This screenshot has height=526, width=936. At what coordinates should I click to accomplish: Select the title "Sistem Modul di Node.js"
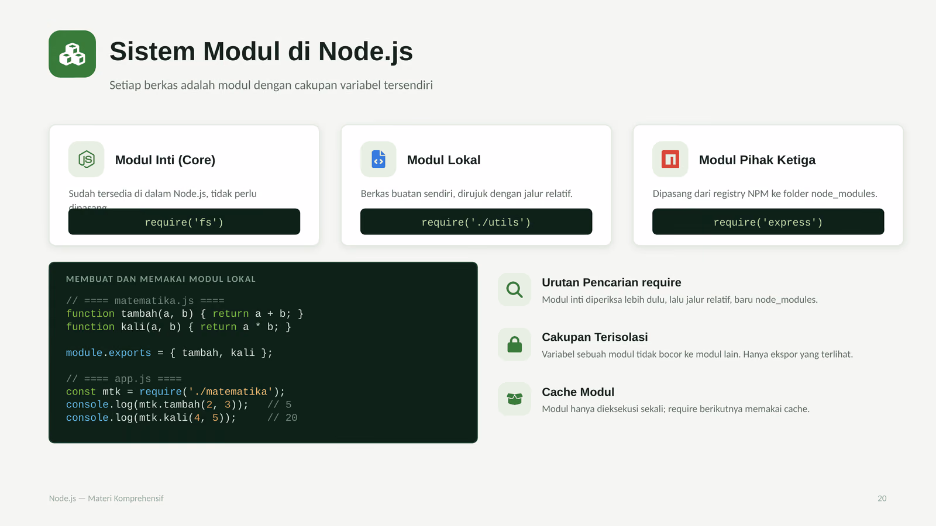click(x=261, y=51)
